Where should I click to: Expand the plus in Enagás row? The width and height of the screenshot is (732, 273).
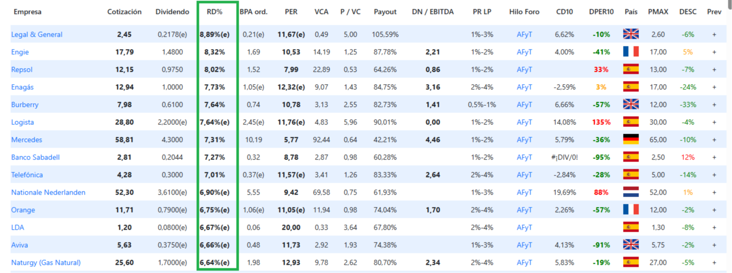coord(714,87)
